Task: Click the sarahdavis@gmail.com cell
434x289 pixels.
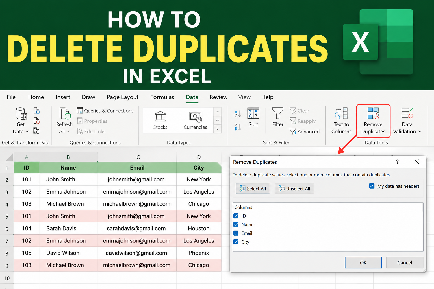Action: click(x=137, y=228)
